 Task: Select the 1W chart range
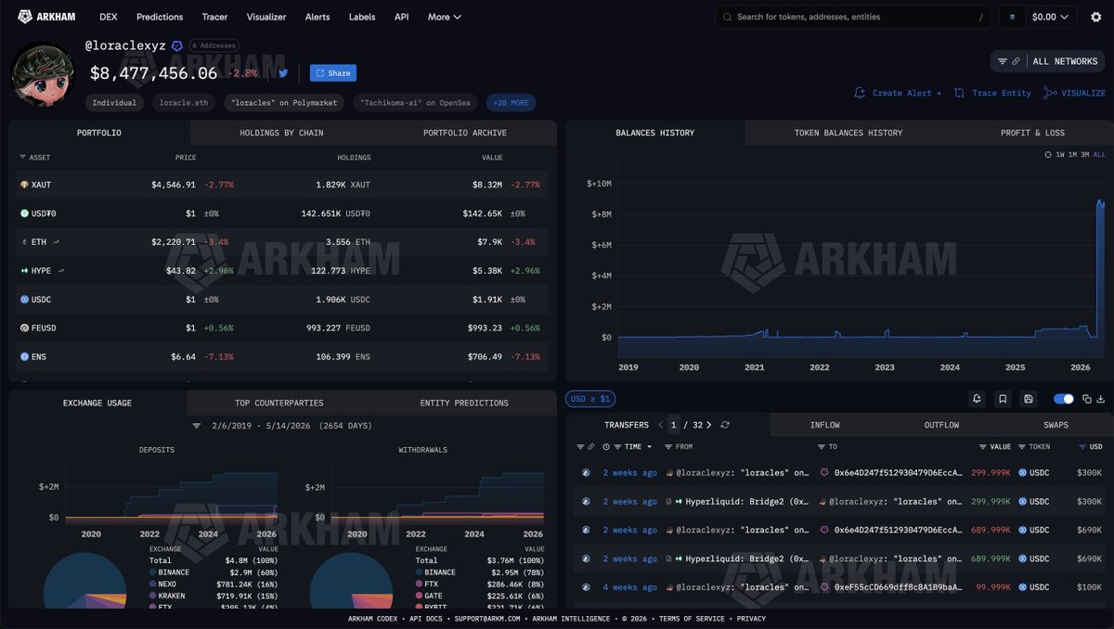(x=1059, y=155)
